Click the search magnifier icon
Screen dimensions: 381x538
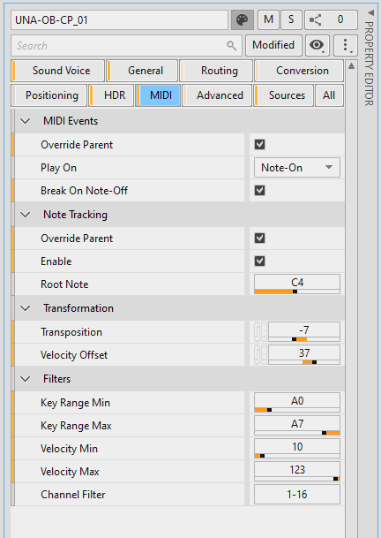[232, 45]
